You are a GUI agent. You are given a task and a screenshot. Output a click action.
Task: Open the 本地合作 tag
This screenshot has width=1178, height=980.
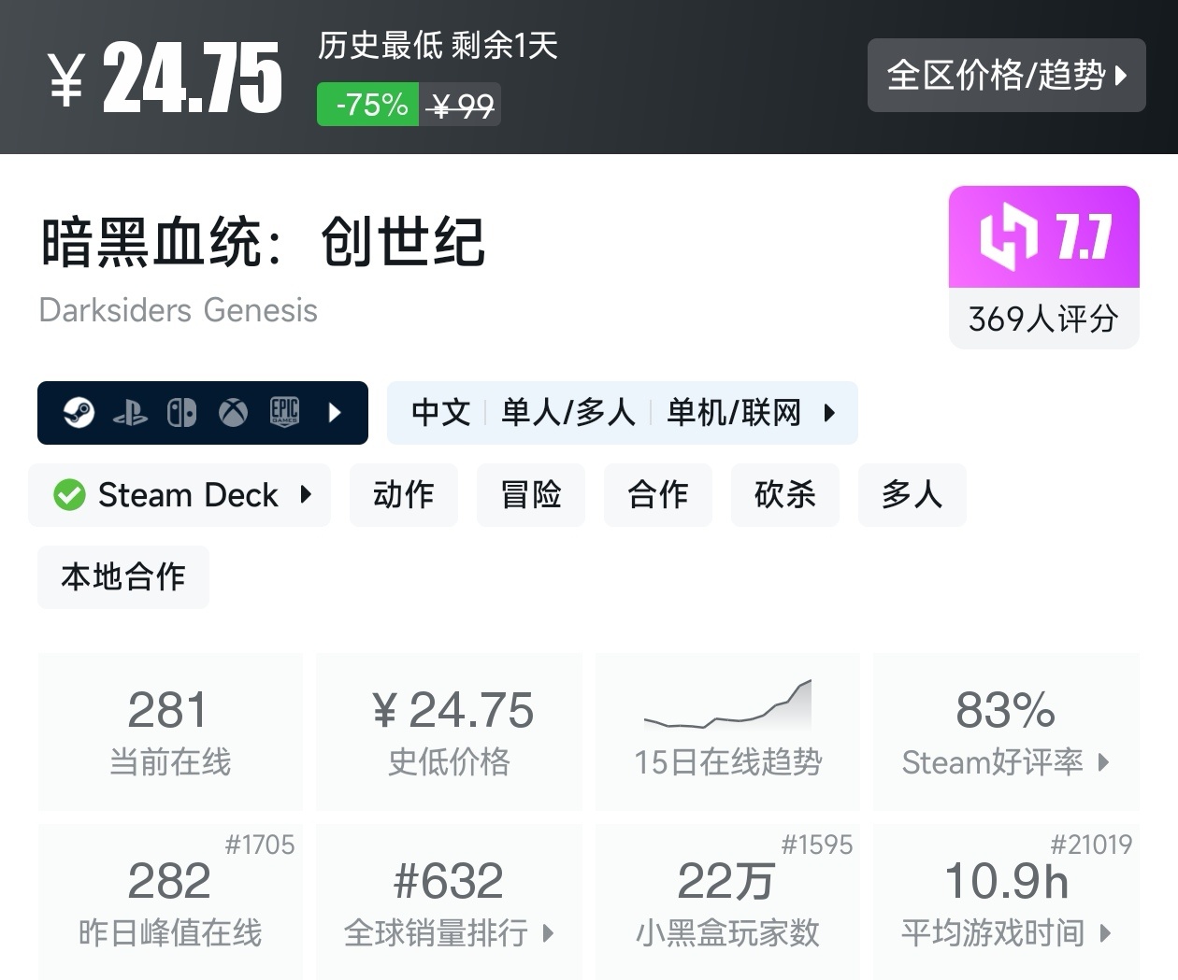[122, 576]
